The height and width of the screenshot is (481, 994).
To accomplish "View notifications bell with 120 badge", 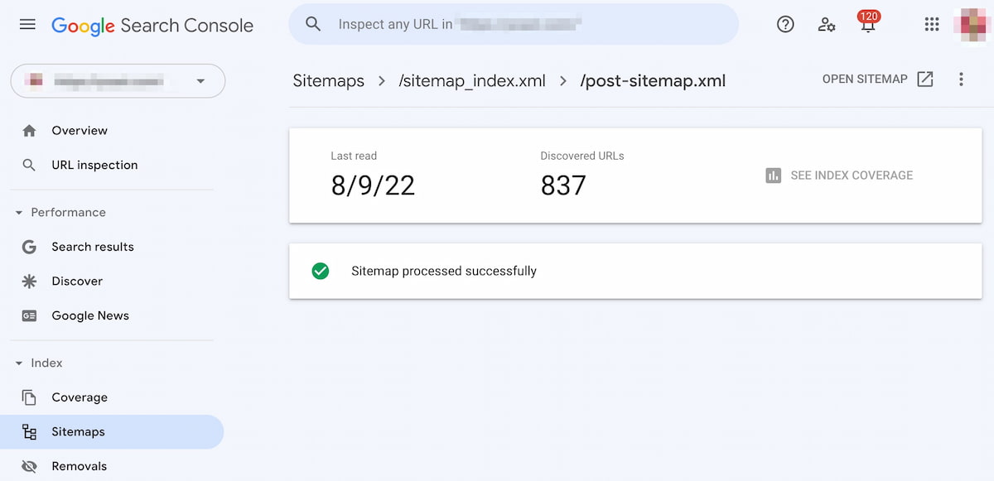I will coord(868,22).
